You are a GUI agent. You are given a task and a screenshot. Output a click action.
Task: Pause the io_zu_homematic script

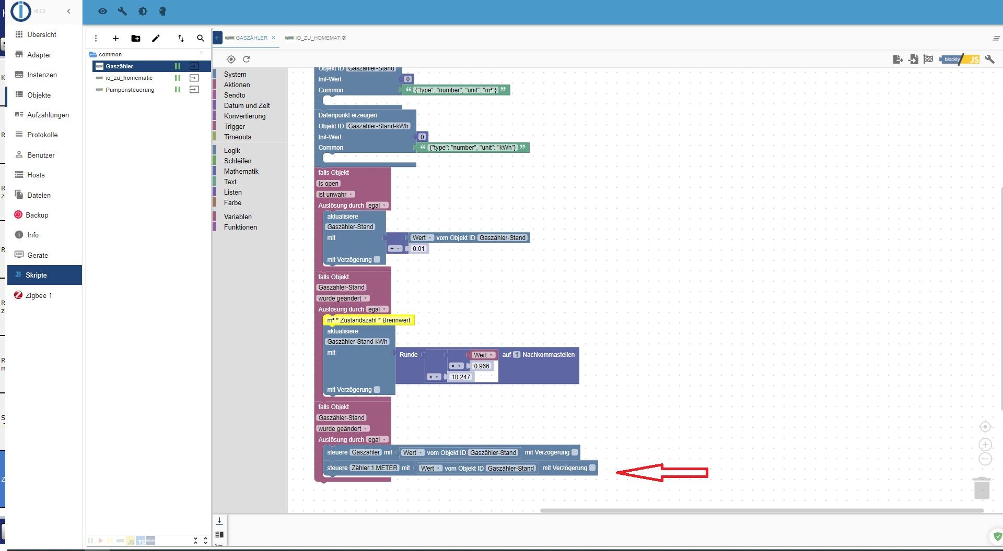click(x=178, y=78)
